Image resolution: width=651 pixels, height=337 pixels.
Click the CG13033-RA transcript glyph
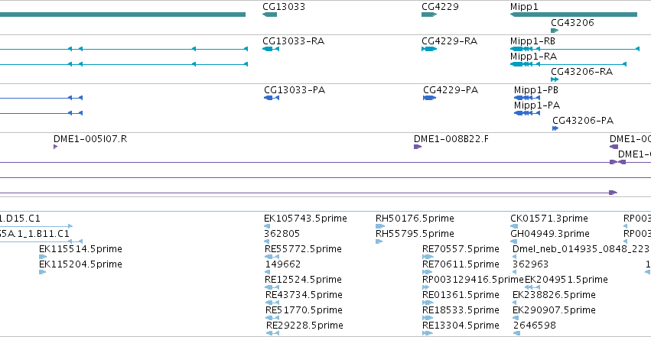pyautogui.click(x=271, y=49)
